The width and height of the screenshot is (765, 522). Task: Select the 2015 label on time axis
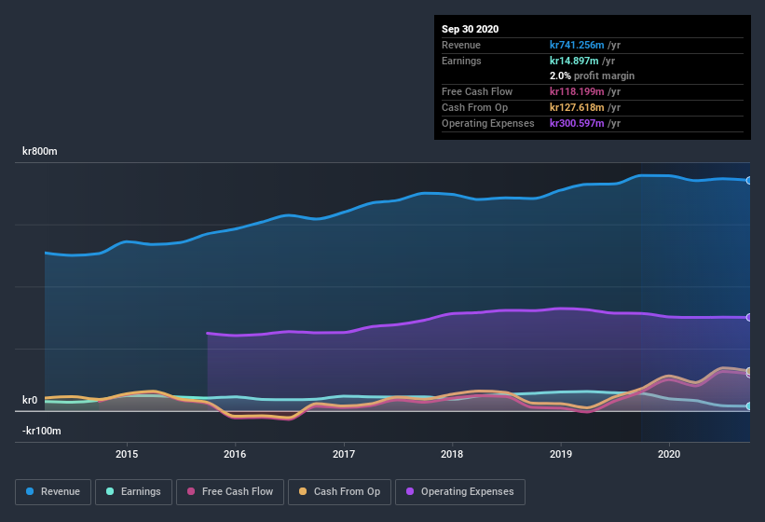[x=127, y=454]
